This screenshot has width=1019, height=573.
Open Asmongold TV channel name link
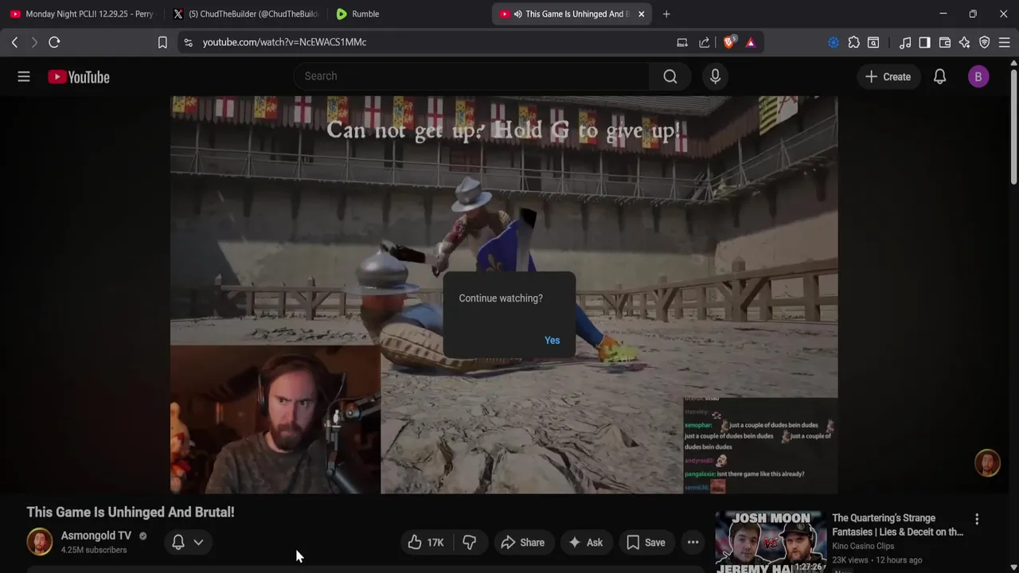96,536
